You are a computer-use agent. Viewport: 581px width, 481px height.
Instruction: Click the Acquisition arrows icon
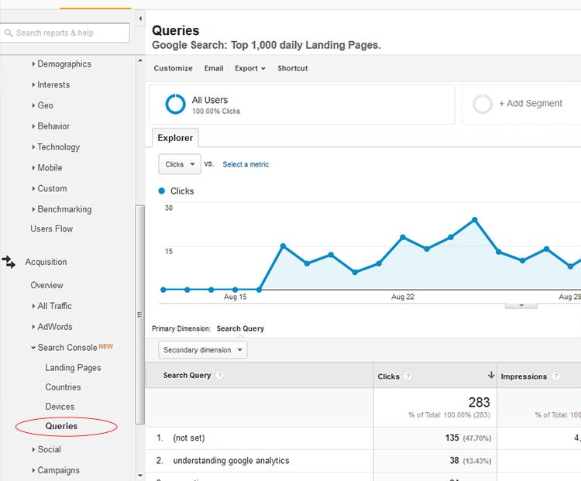tap(9, 262)
